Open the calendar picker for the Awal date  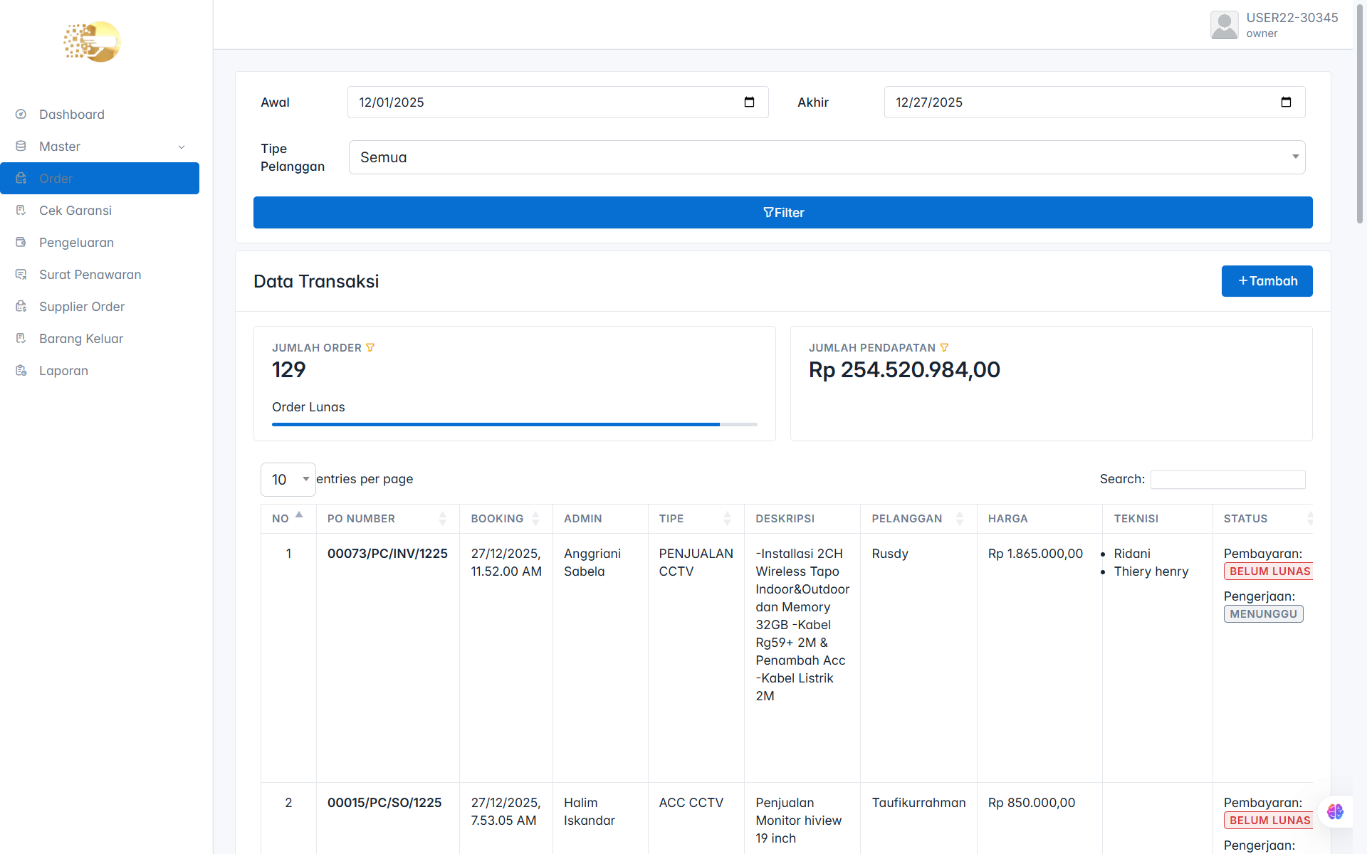749,102
